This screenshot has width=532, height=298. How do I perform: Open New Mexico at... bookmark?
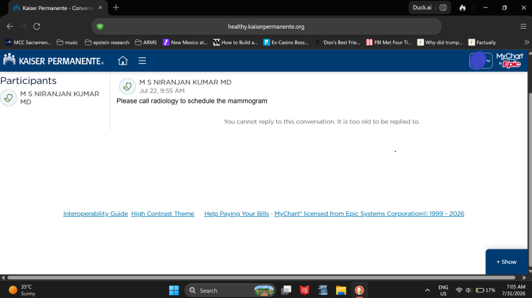click(x=185, y=43)
